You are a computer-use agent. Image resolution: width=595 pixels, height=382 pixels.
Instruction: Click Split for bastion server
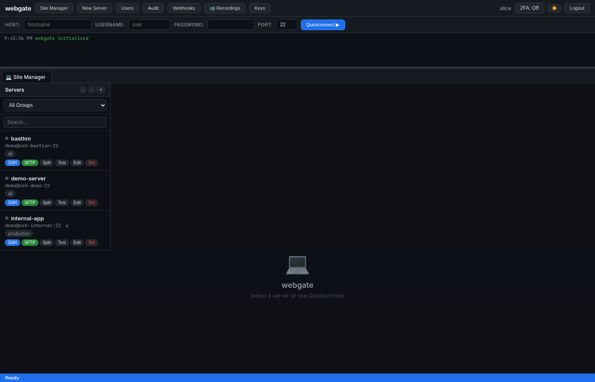pyautogui.click(x=47, y=163)
